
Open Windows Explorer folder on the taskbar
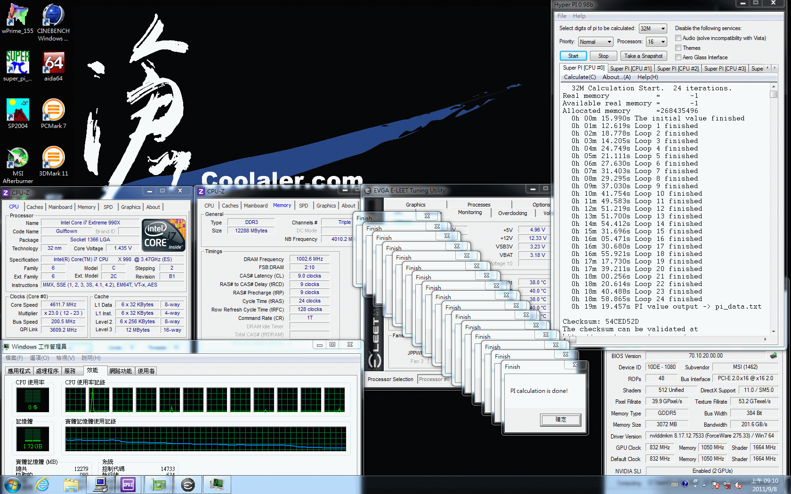point(71,485)
